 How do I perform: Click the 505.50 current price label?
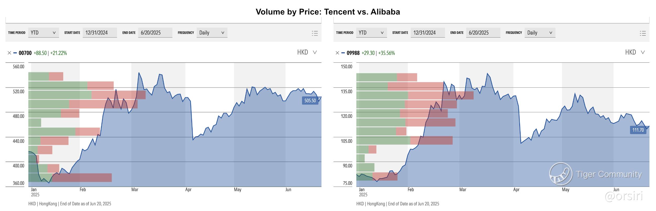coord(310,101)
